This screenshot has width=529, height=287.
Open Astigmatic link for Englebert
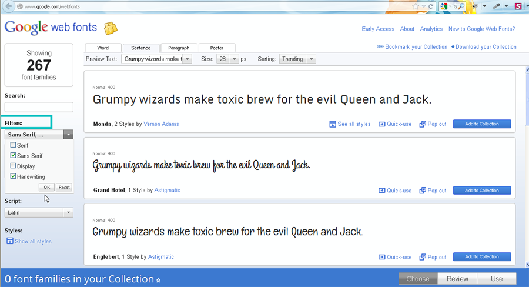pos(161,257)
